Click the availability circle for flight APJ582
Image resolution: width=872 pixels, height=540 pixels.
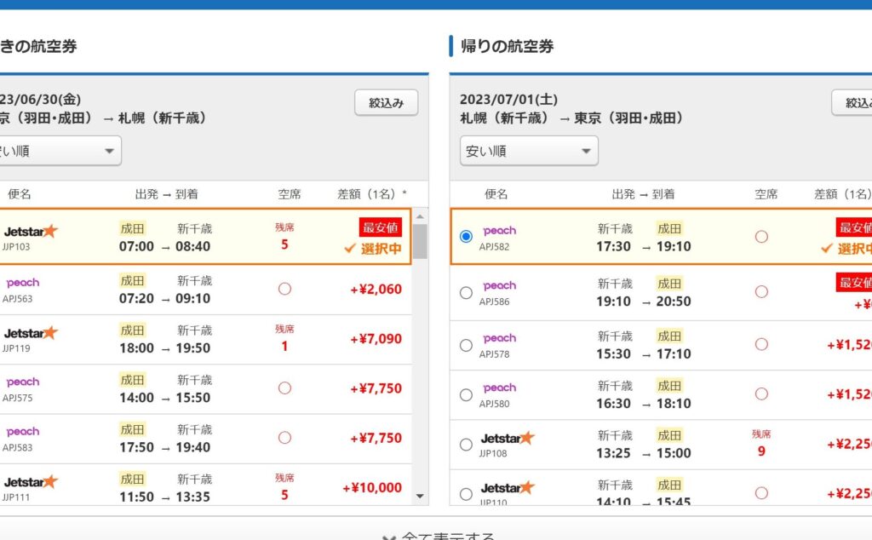click(761, 237)
